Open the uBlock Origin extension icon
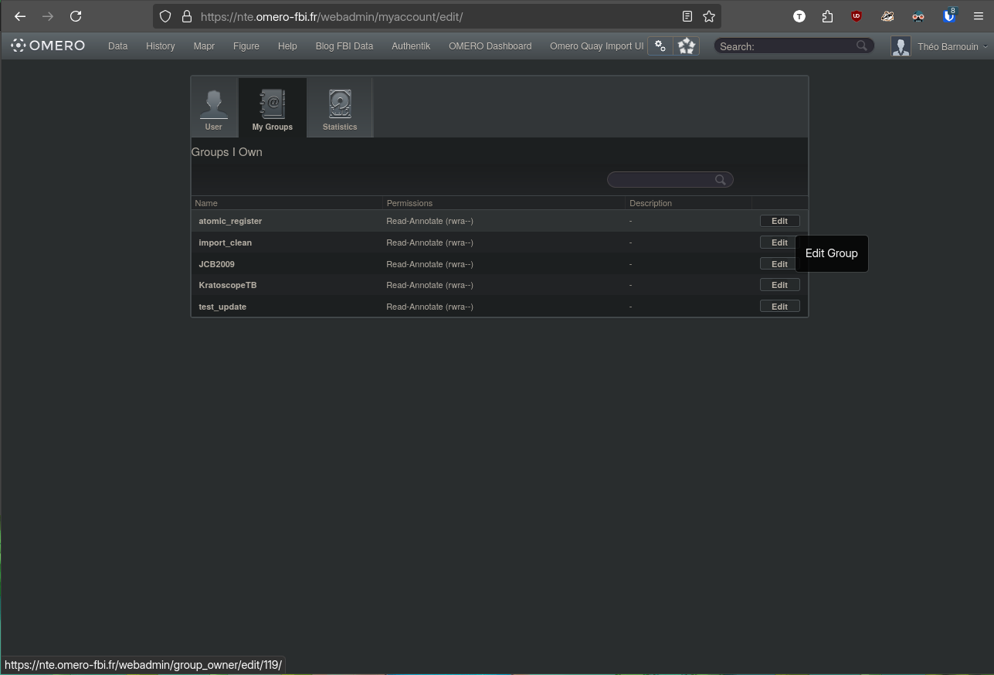Screen dimensions: 994x675 857,16
